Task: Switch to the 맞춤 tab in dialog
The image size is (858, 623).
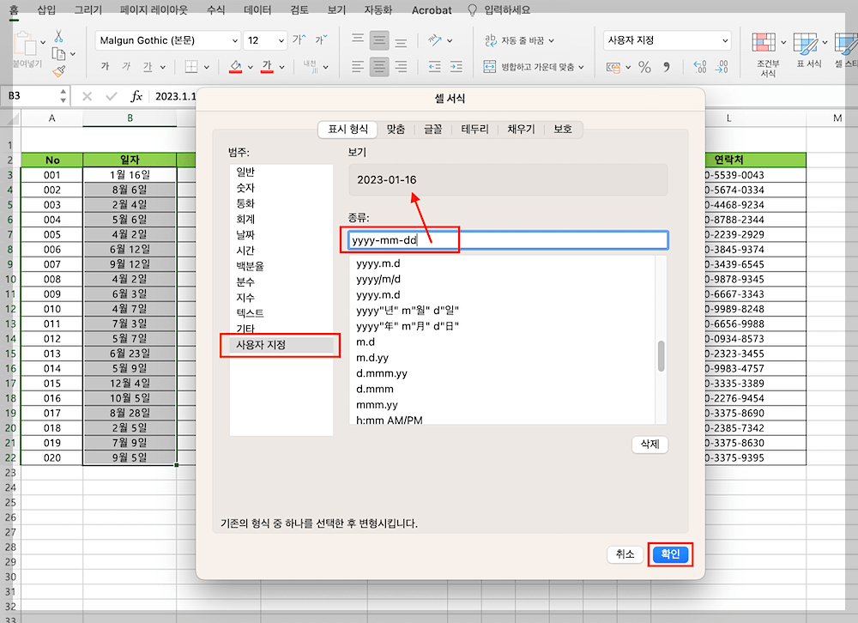Action: click(396, 130)
